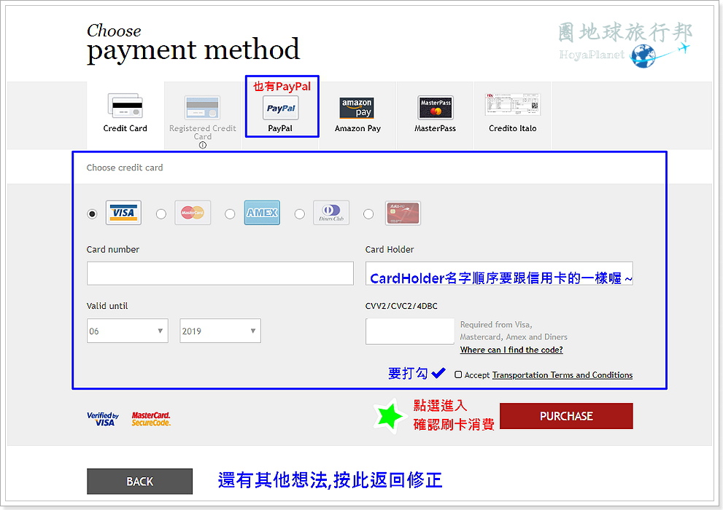This screenshot has height=510, width=723.
Task: Open the expiry year dropdown showing 2019
Action: 220,331
